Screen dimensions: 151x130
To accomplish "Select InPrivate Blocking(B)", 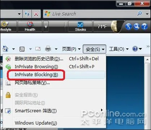I will [55, 75].
